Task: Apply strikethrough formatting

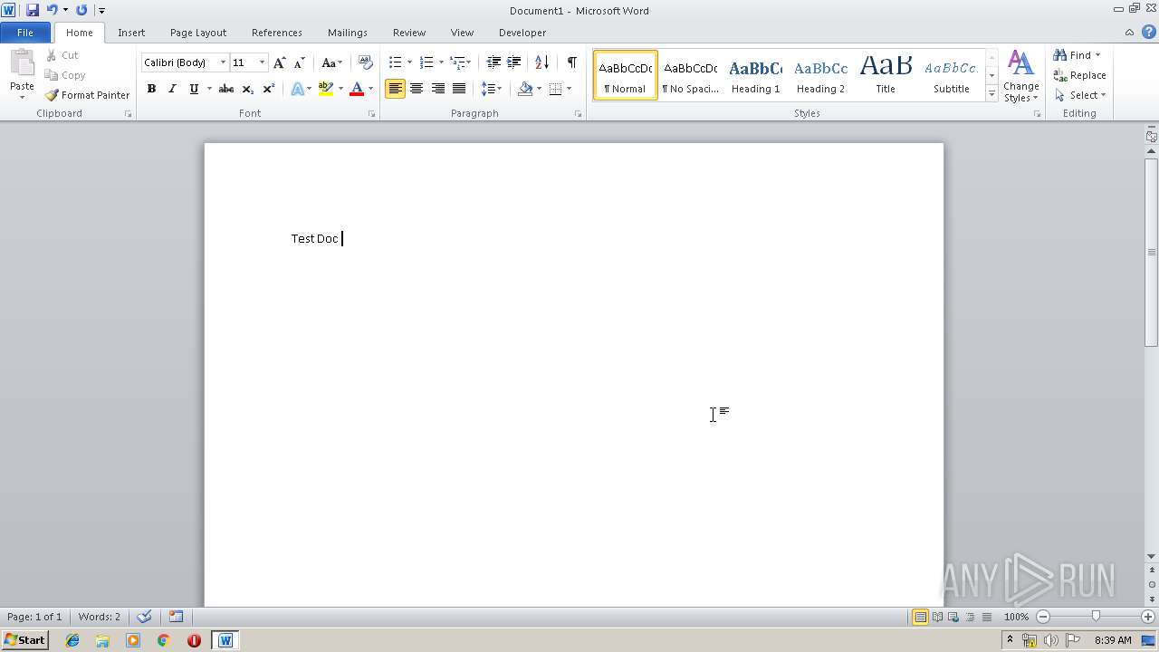Action: (x=226, y=89)
